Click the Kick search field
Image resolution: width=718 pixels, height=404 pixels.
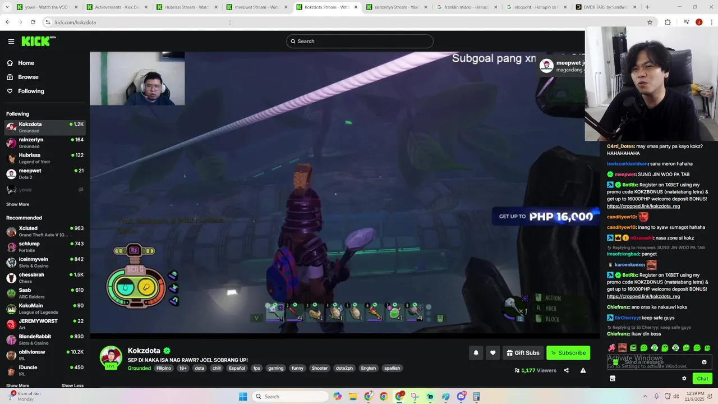pos(360,41)
